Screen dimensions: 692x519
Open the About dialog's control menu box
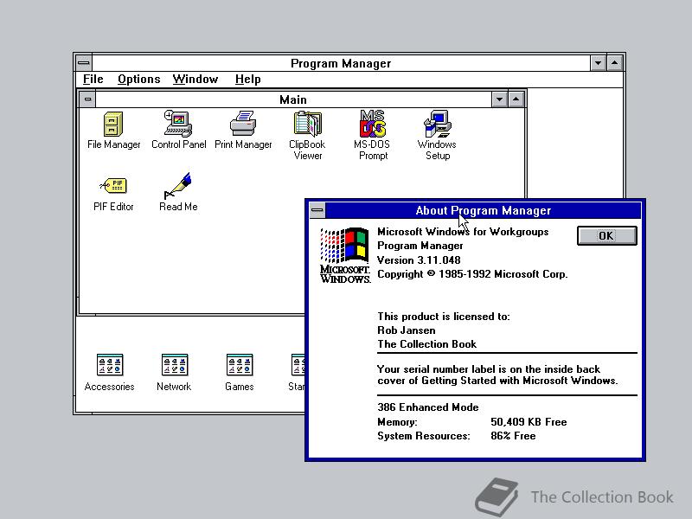(317, 210)
